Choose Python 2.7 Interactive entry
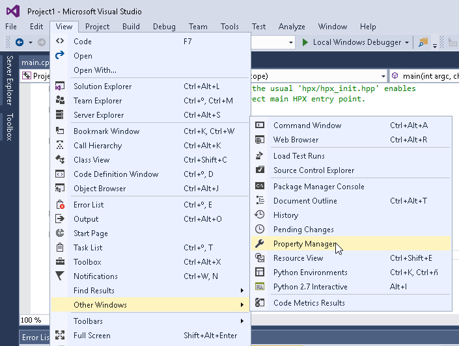The image size is (459, 346). tap(351, 287)
